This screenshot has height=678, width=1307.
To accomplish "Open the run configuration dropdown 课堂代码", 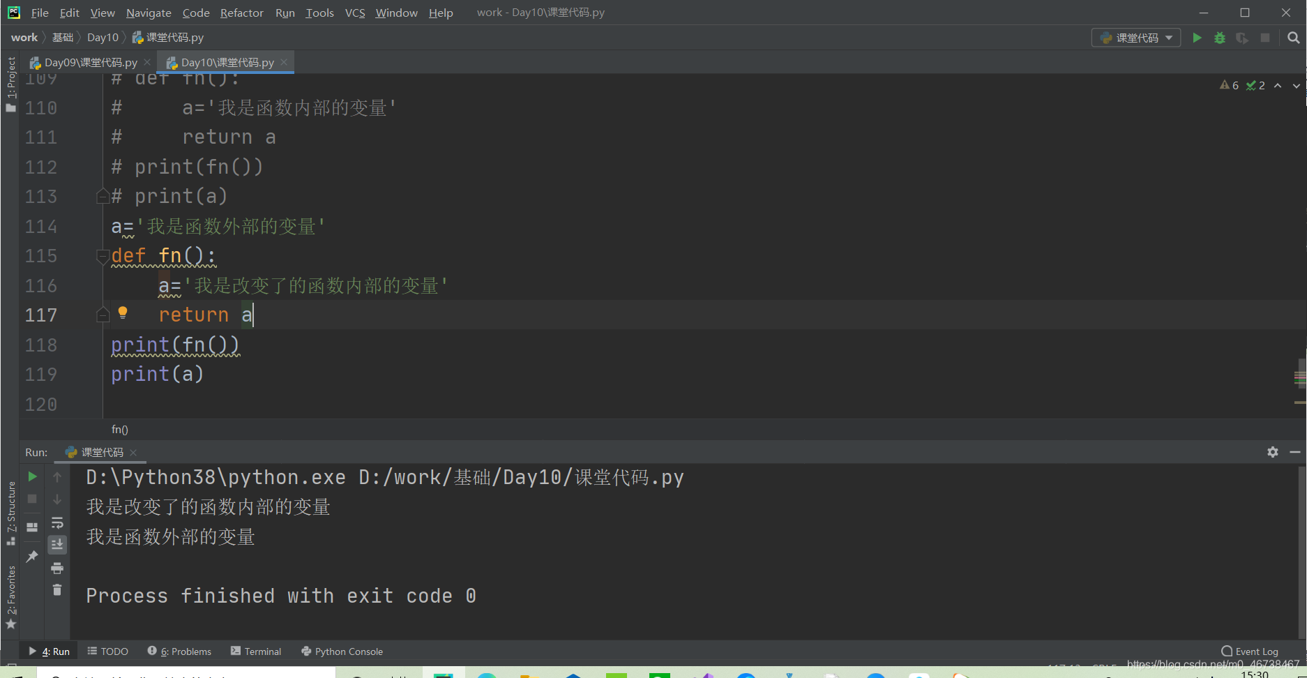I will pyautogui.click(x=1135, y=38).
